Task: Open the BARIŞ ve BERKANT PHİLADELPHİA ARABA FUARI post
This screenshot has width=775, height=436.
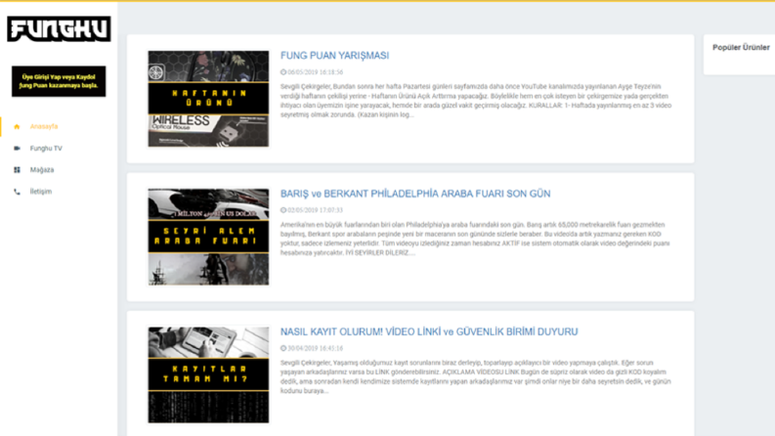Action: pyautogui.click(x=415, y=194)
